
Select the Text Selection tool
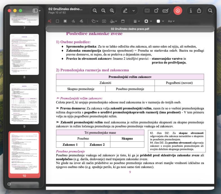click(50, 21)
